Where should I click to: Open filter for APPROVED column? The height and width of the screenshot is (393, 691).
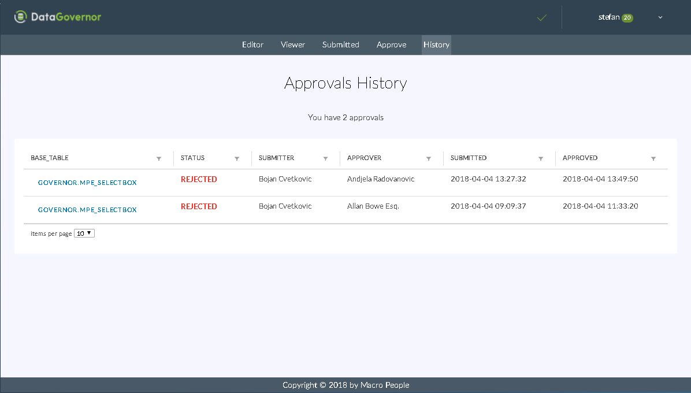[653, 158]
